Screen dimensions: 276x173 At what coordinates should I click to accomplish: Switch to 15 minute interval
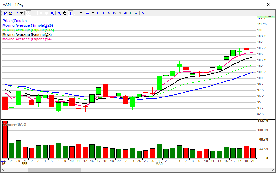pos(114,13)
